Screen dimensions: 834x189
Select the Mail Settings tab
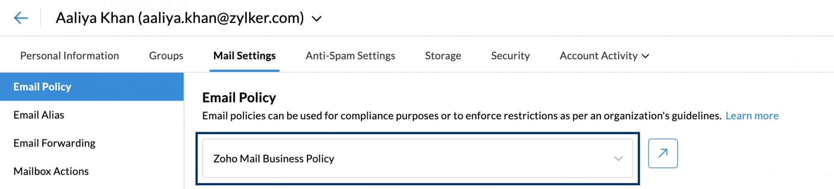pyautogui.click(x=244, y=56)
